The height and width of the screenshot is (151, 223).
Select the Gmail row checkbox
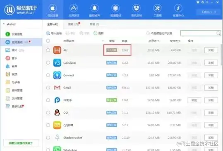point(48,88)
